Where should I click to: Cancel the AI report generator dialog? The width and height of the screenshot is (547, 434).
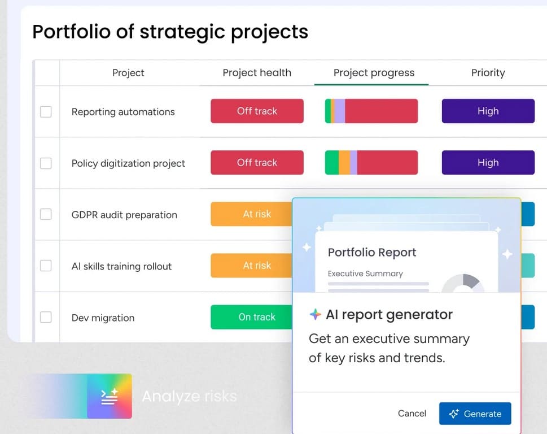pos(412,414)
